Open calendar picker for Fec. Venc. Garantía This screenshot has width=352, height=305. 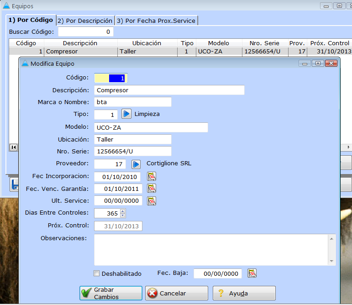coord(152,189)
